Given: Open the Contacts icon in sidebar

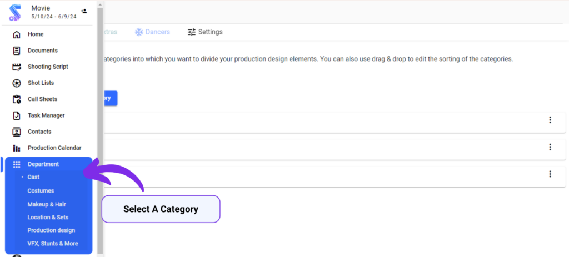Looking at the screenshot, I should pyautogui.click(x=16, y=132).
